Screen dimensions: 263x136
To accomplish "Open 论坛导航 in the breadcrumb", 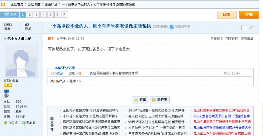I will [x=34, y=4].
